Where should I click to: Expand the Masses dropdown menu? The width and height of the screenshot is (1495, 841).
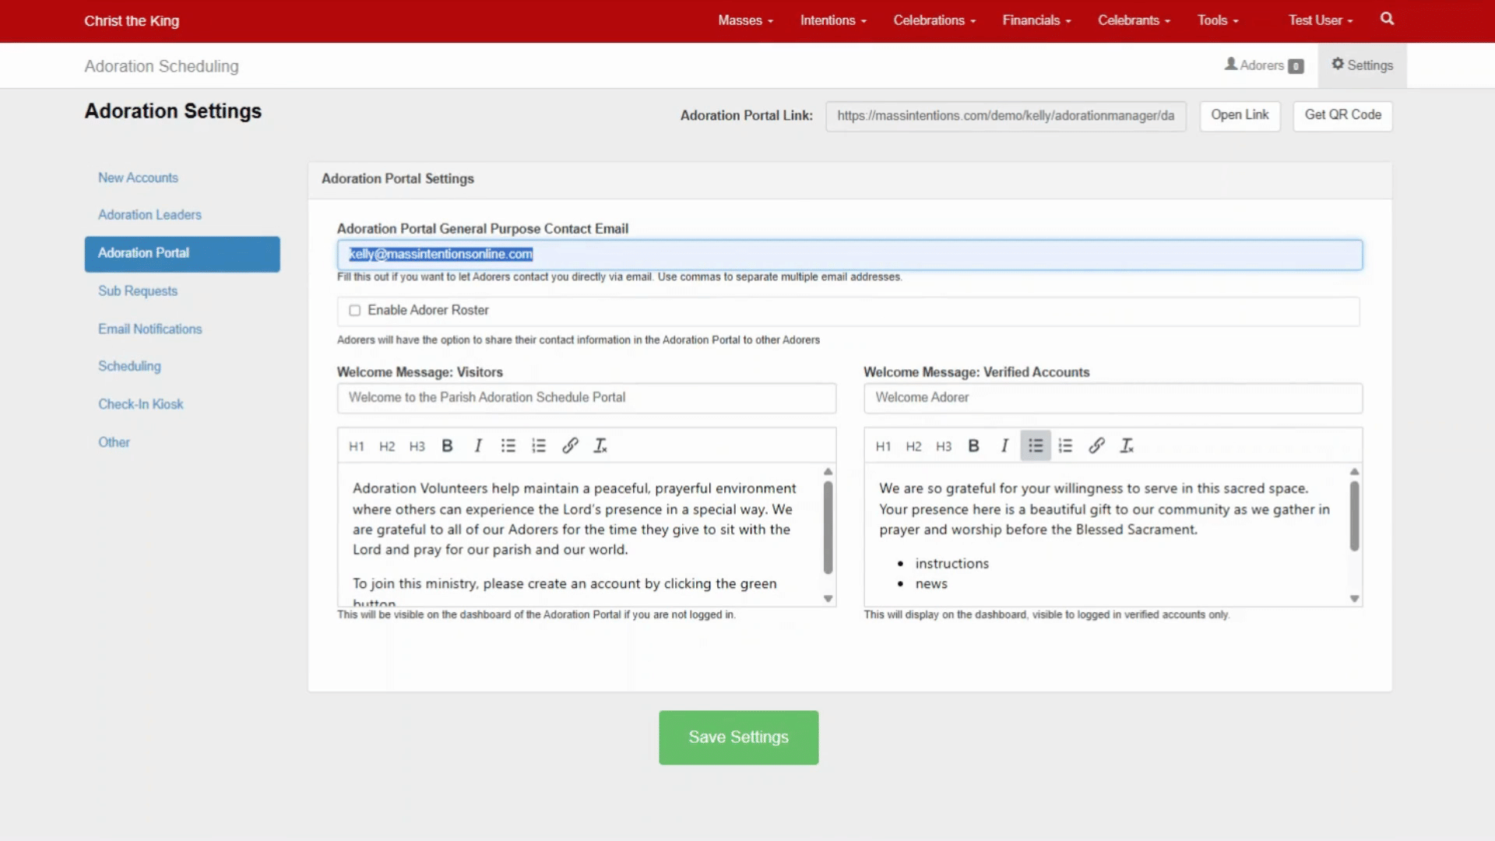pos(745,21)
